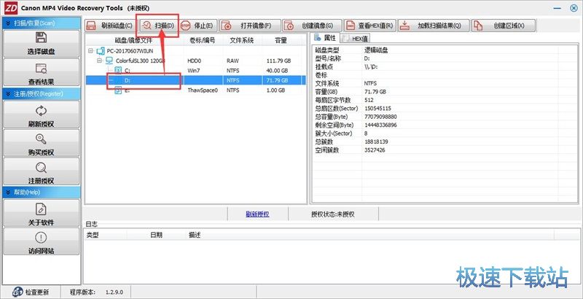Image resolution: width=583 pixels, height=299 pixels.
Task: Click the 授权状态:未授权 status text
Action: pyautogui.click(x=333, y=214)
